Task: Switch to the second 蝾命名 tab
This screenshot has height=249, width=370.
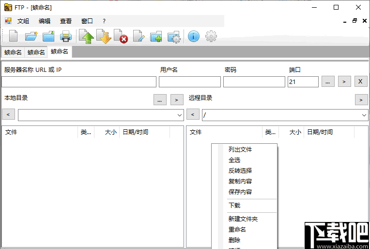Action: [36, 52]
